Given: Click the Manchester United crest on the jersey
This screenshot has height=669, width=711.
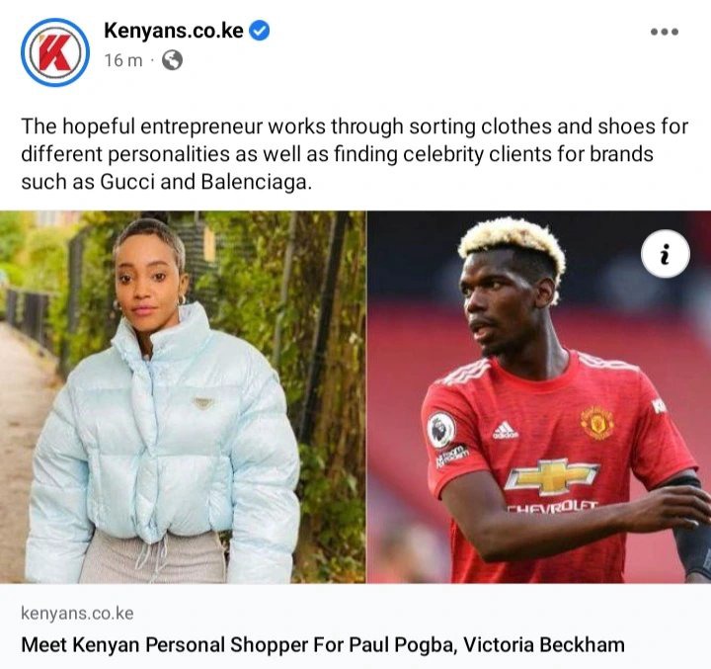Looking at the screenshot, I should (597, 422).
